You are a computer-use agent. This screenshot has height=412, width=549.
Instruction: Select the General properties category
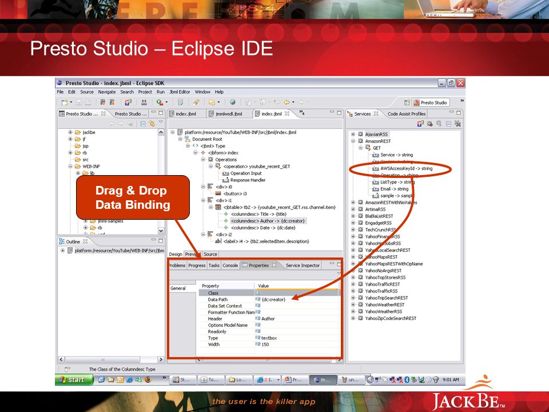tap(182, 288)
